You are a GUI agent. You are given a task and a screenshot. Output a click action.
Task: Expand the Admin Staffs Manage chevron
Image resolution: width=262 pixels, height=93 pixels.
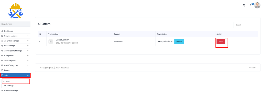click(x=28, y=51)
